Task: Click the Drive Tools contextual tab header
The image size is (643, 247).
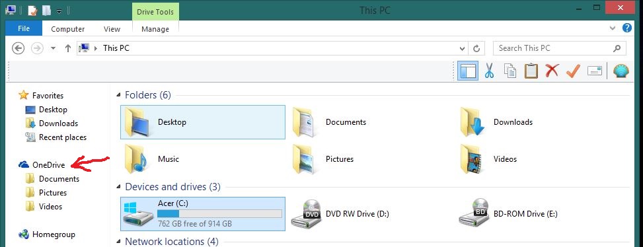Action: (155, 11)
